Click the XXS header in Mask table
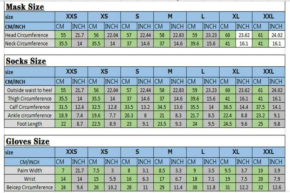 pyautogui.click(x=71, y=17)
